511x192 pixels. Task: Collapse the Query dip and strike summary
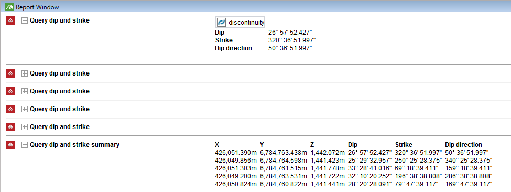point(24,145)
